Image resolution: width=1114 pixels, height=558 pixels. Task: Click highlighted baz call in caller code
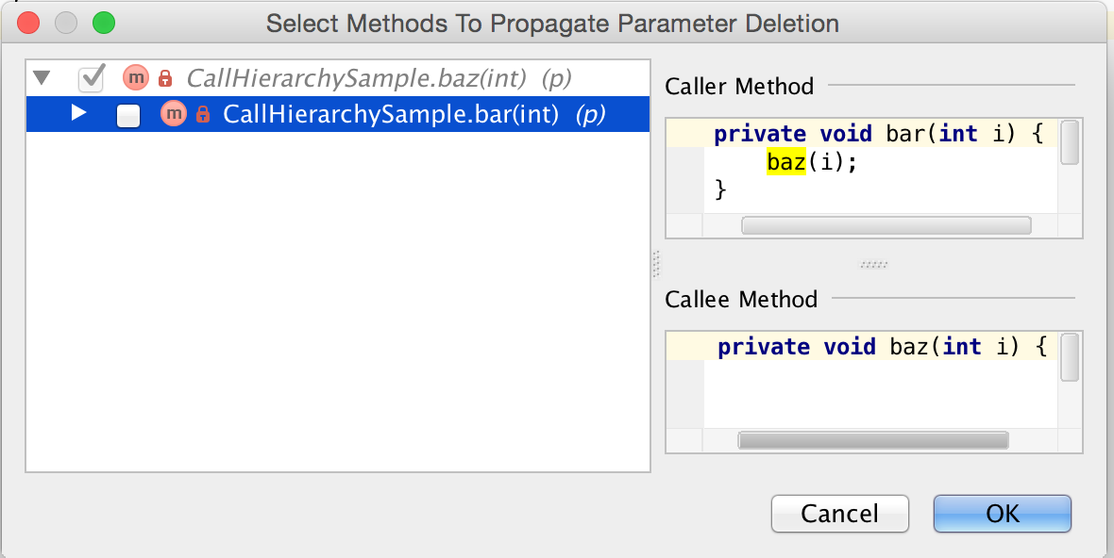click(785, 162)
